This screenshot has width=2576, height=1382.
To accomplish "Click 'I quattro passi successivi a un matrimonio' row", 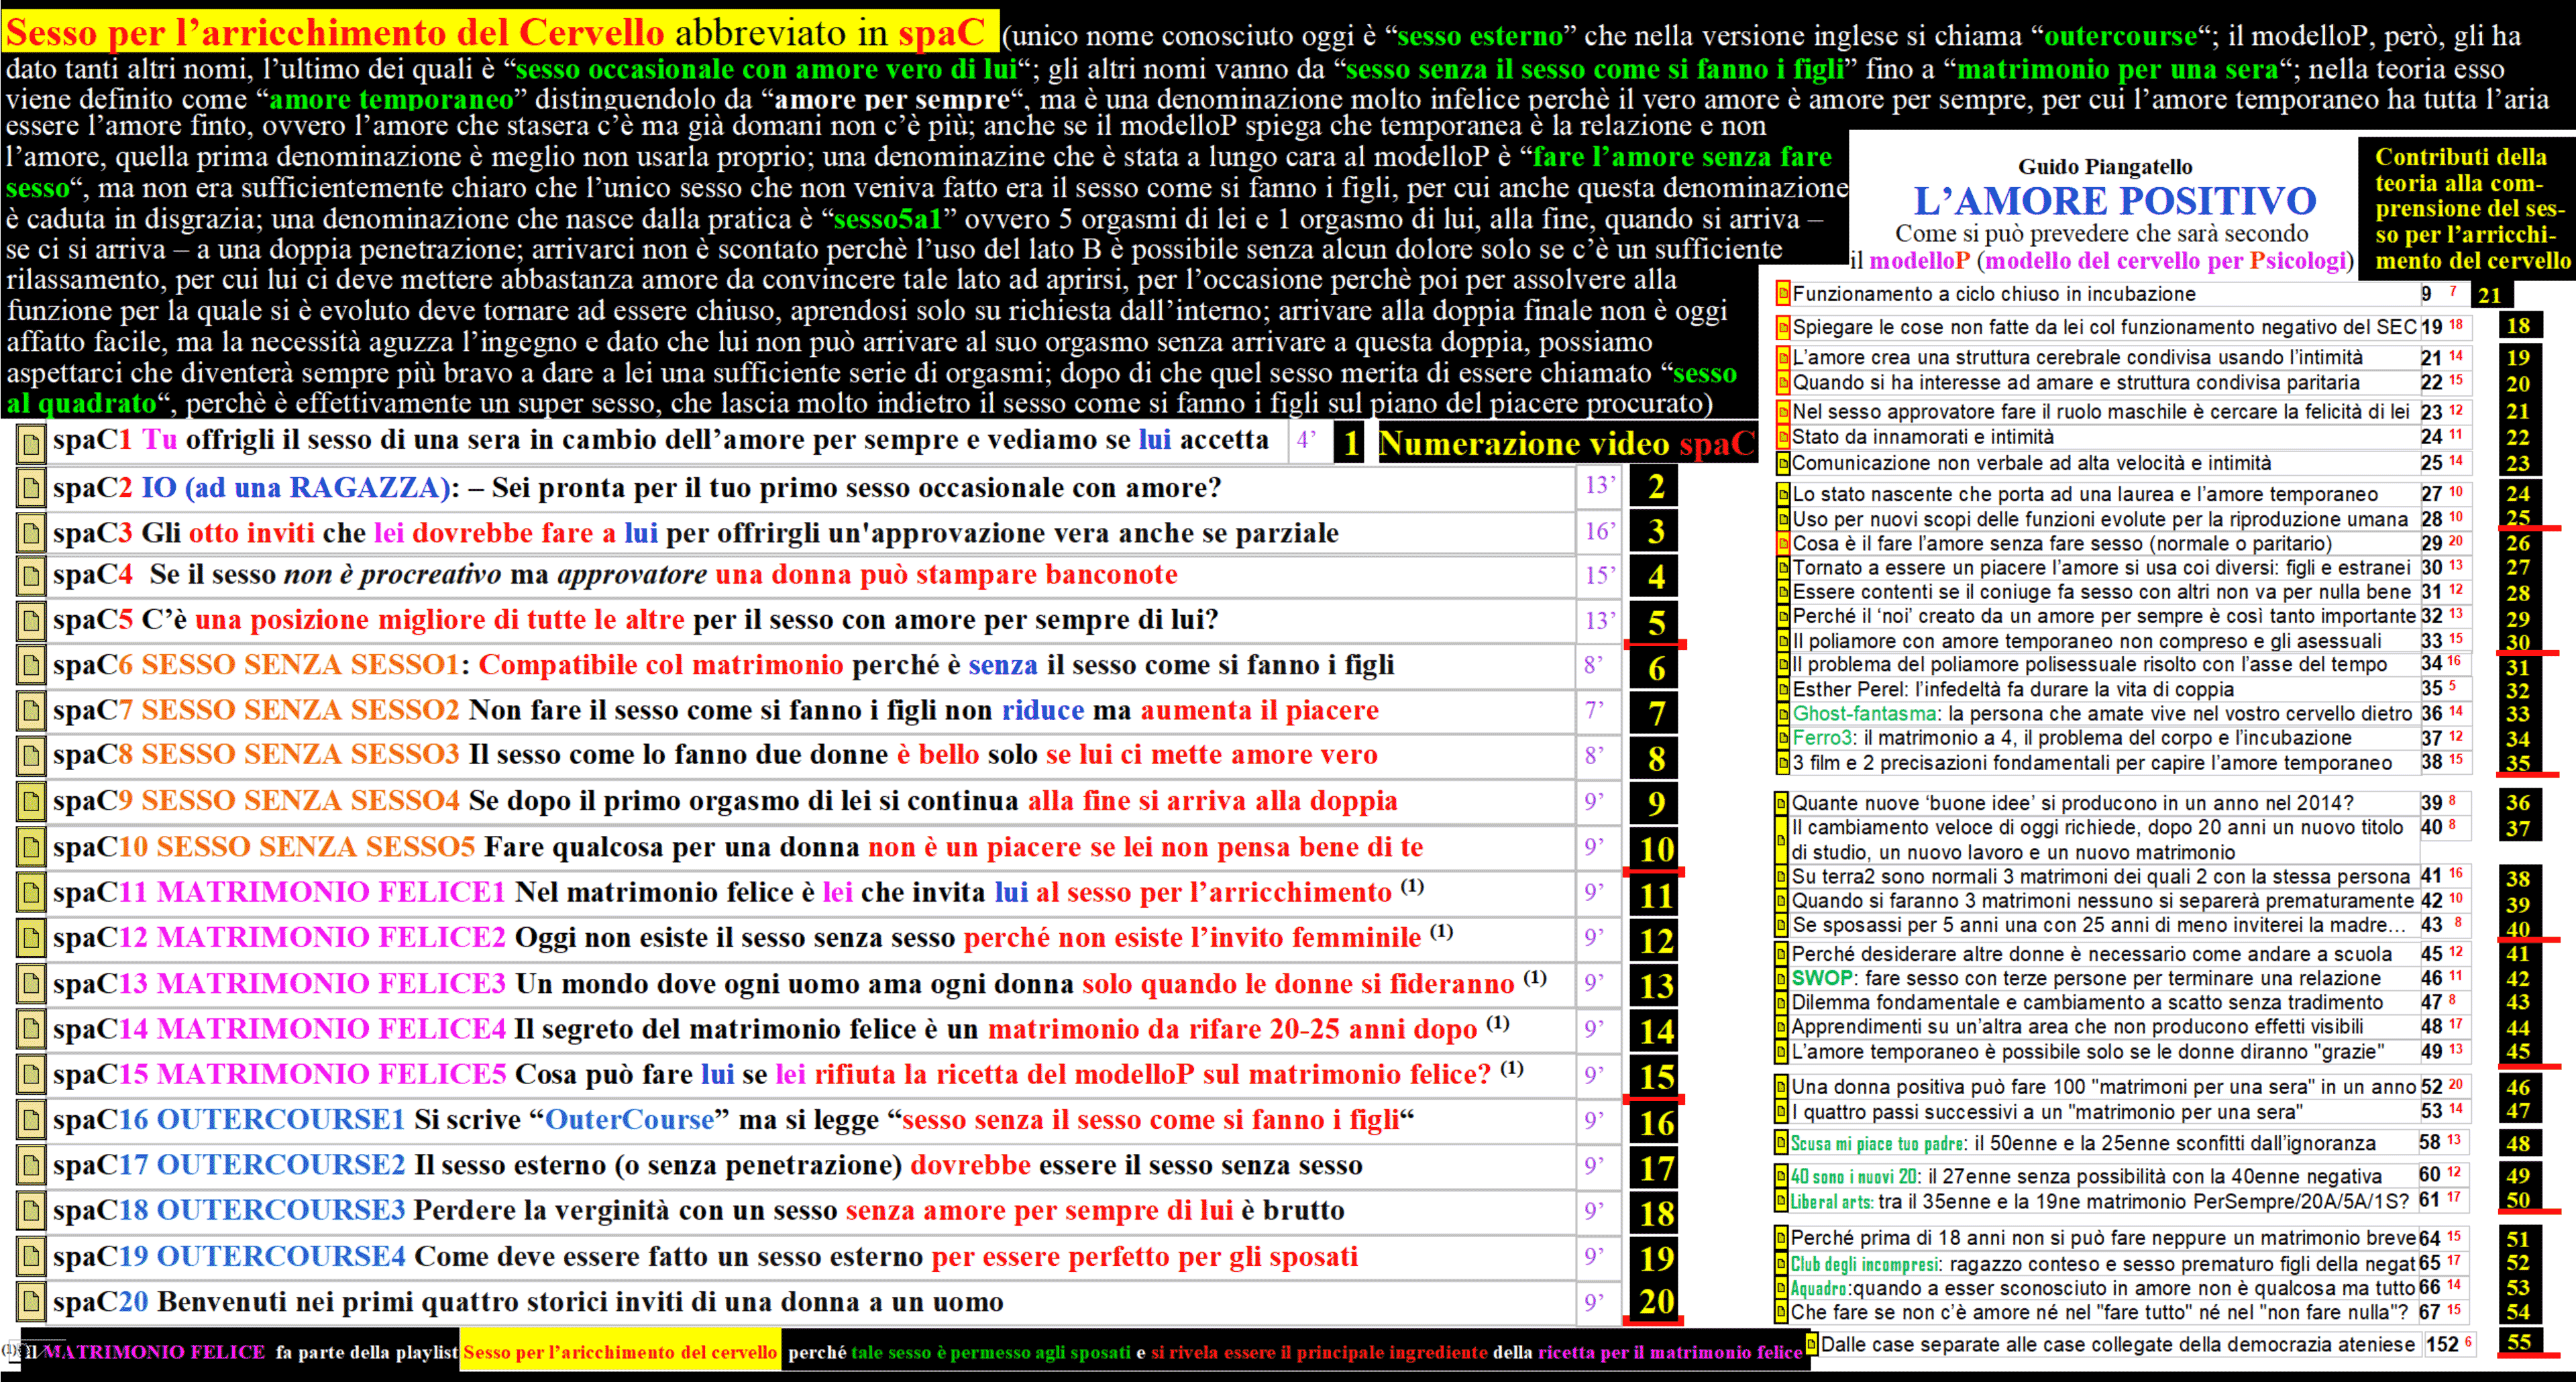I will [x=2047, y=1112].
